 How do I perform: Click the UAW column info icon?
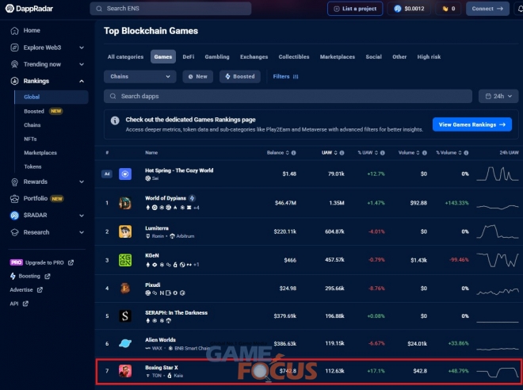click(342, 153)
